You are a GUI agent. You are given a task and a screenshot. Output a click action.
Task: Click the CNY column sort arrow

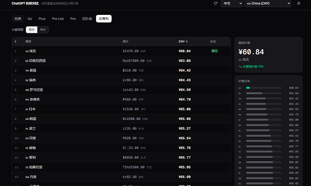click(187, 41)
